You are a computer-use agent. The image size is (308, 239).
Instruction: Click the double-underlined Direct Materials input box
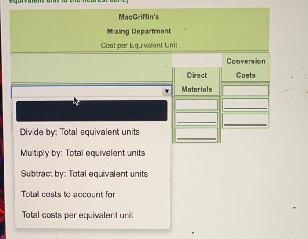(x=197, y=135)
